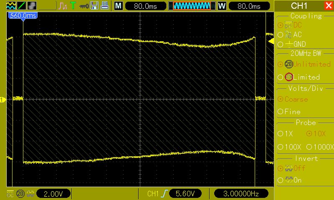The image size is (334, 200).
Task: Set probe attenuation to 100X
Action: [x=289, y=147]
